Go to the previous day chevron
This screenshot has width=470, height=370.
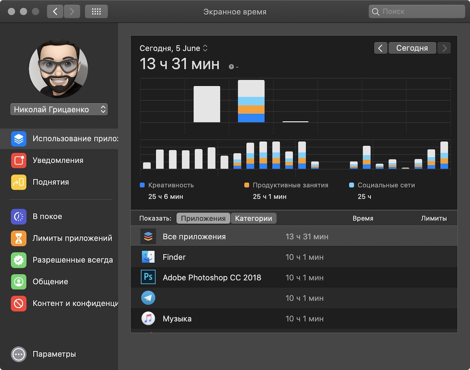point(380,48)
